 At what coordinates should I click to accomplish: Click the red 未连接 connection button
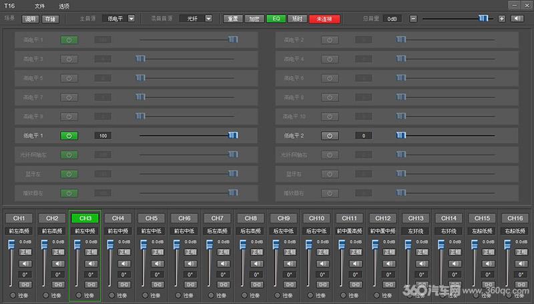324,19
